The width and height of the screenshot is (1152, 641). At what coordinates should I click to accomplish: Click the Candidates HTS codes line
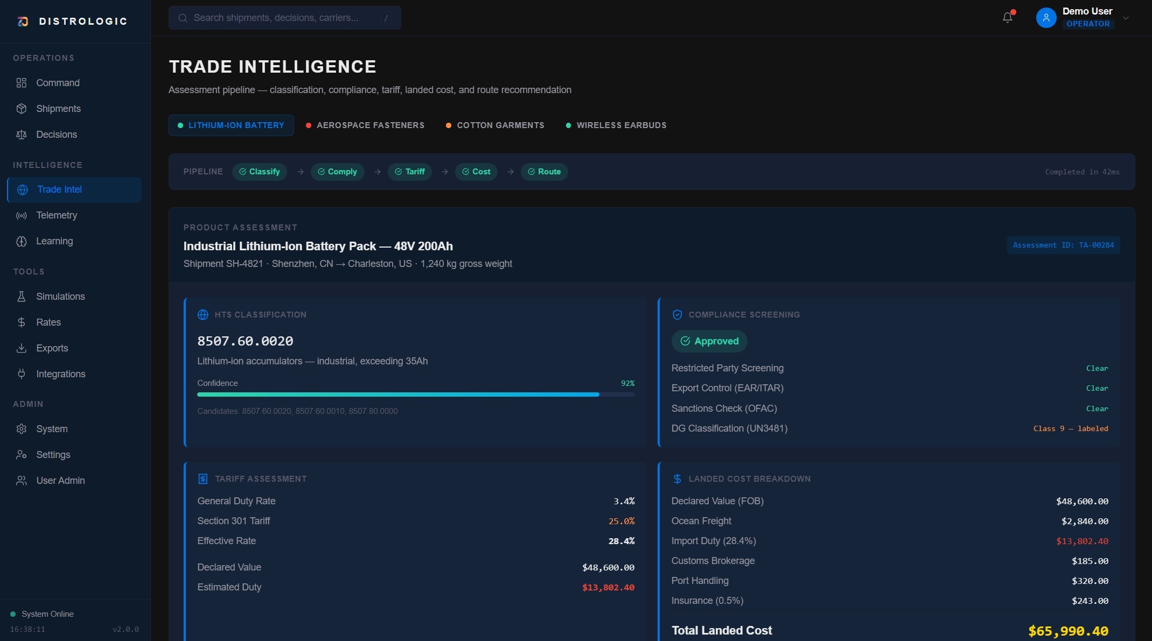297,411
